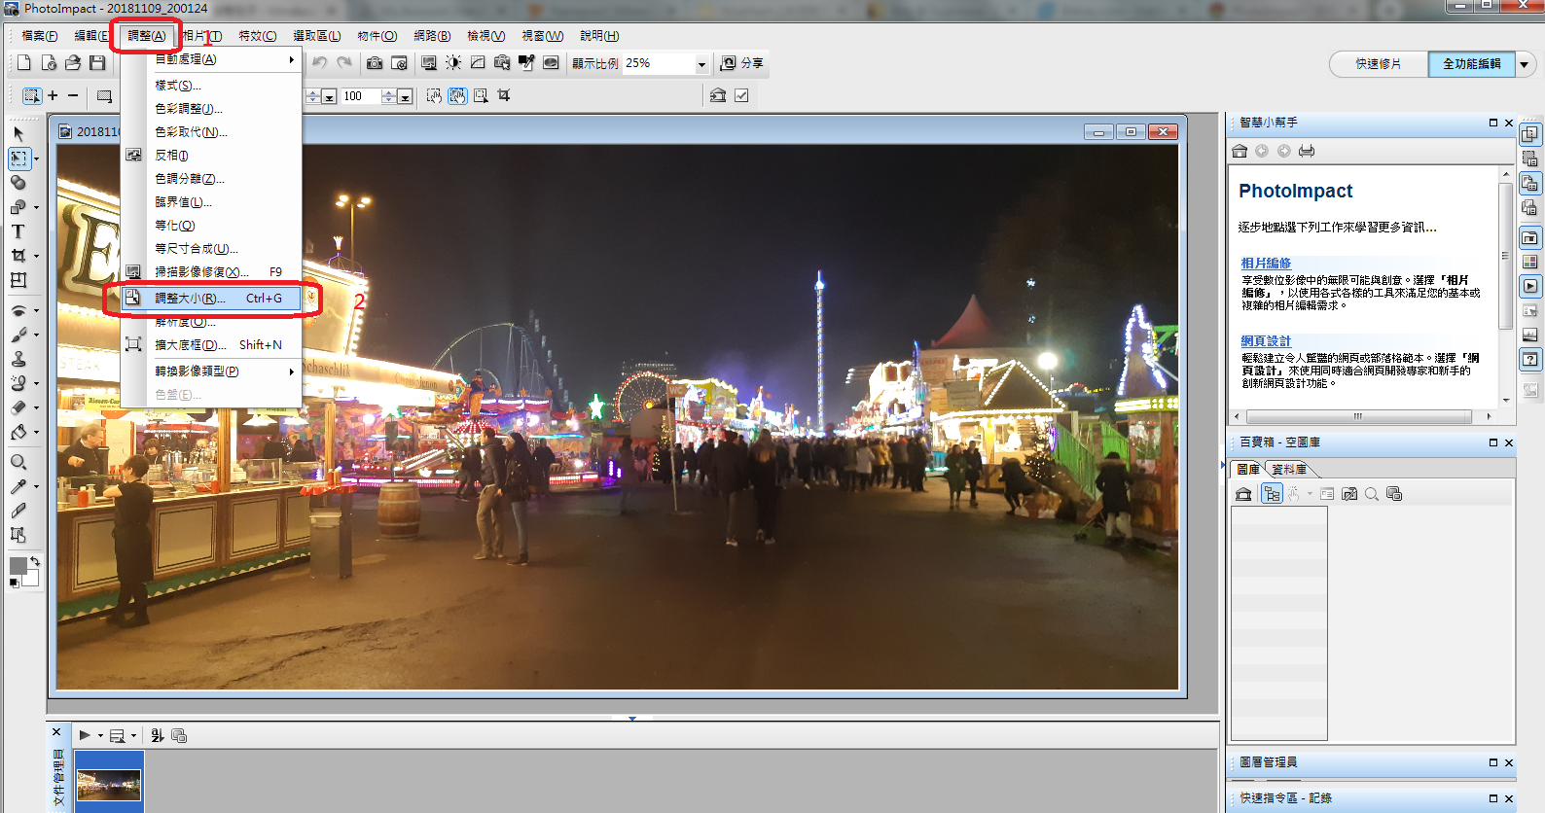1545x813 pixels.
Task: Toggle the checkmark option on attribute toolbar
Action: (741, 96)
